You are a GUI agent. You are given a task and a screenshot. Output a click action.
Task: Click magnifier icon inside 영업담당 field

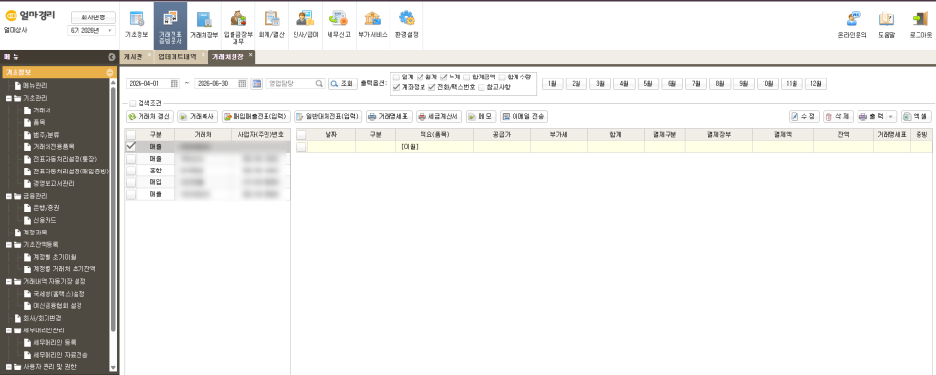click(x=319, y=84)
